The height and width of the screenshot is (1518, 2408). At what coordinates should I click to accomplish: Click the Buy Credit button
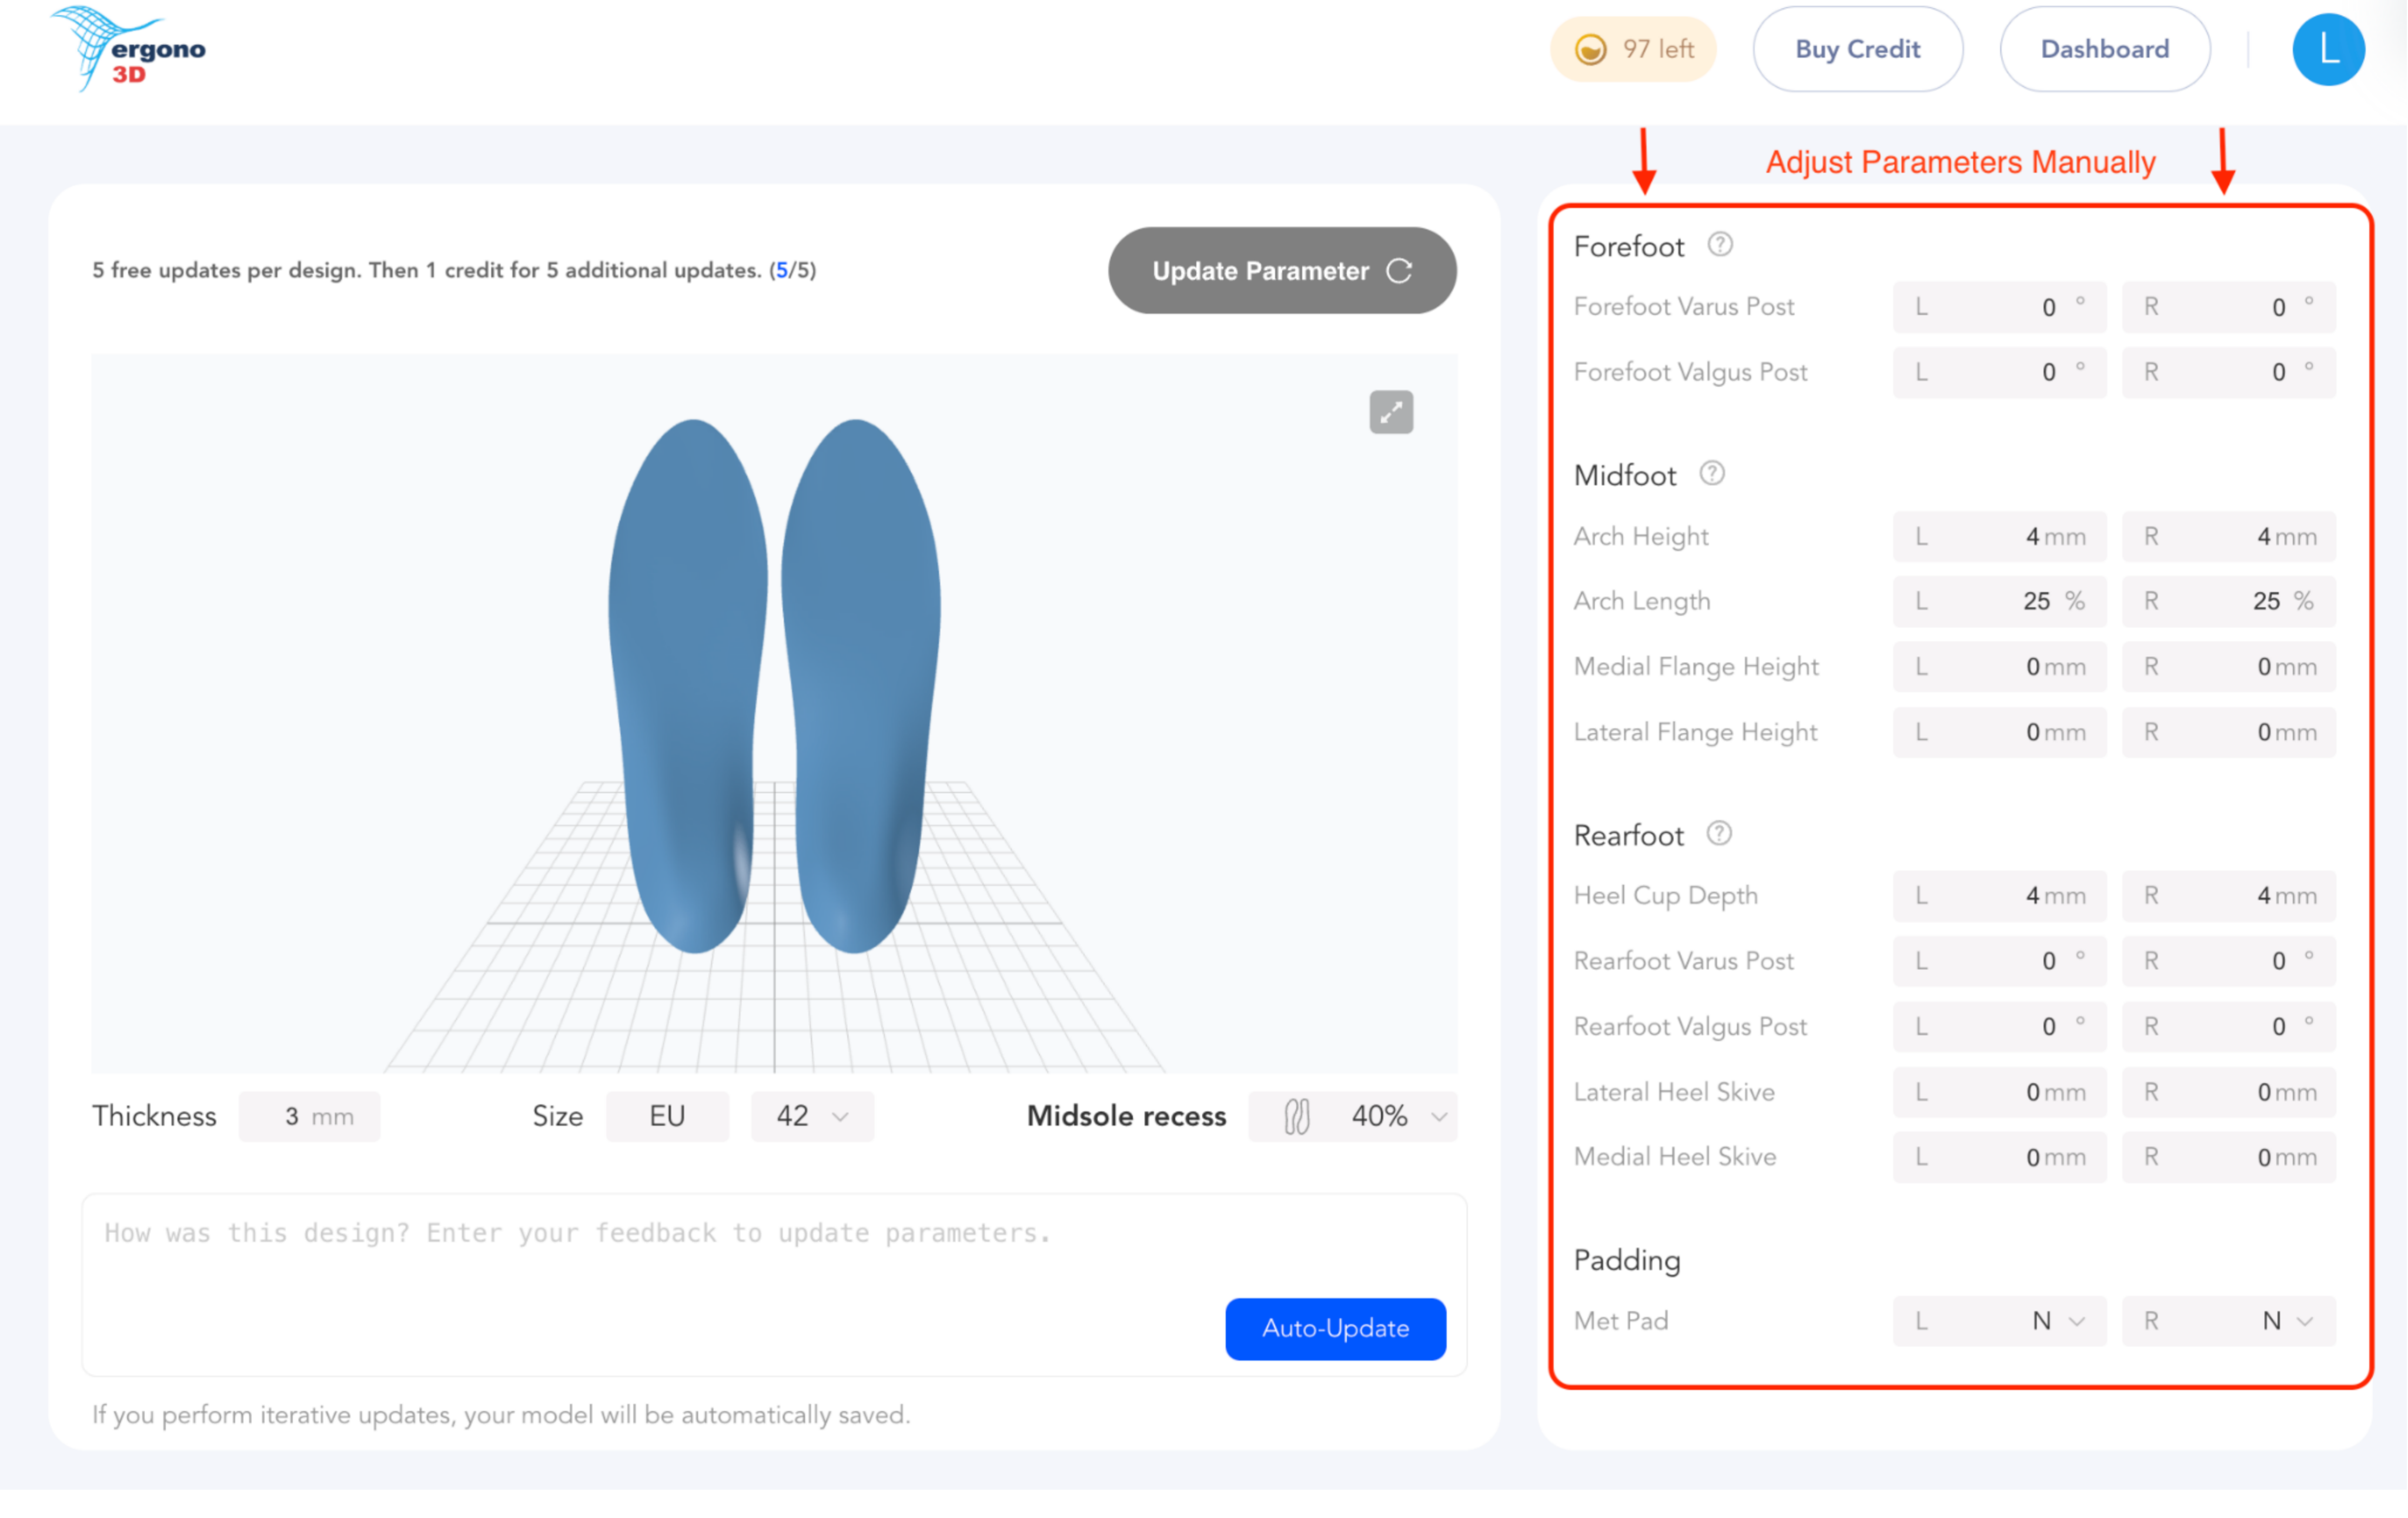click(1857, 48)
